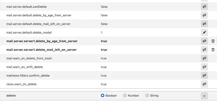Select the Number radio button
The height and width of the screenshot is (102, 217).
point(125,96)
